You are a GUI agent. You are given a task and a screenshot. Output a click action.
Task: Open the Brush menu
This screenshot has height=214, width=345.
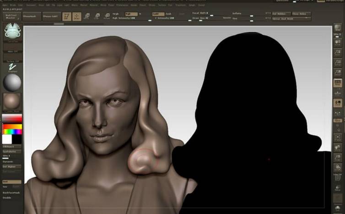coord(13,5)
